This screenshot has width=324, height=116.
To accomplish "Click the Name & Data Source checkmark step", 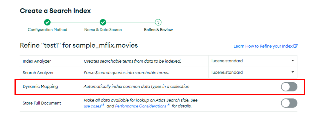I will (103, 22).
